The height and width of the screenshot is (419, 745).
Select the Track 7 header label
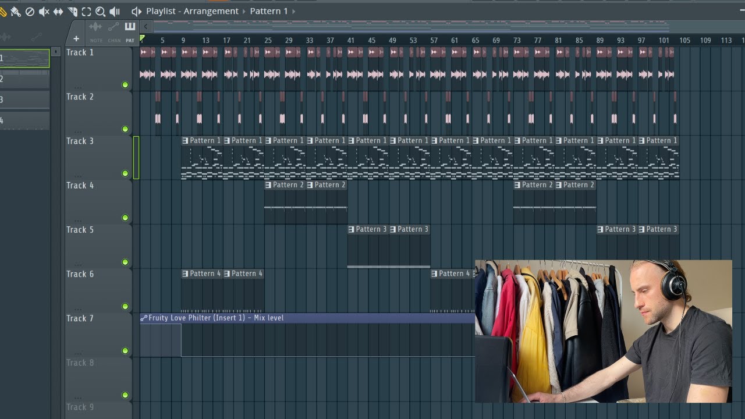tap(80, 318)
